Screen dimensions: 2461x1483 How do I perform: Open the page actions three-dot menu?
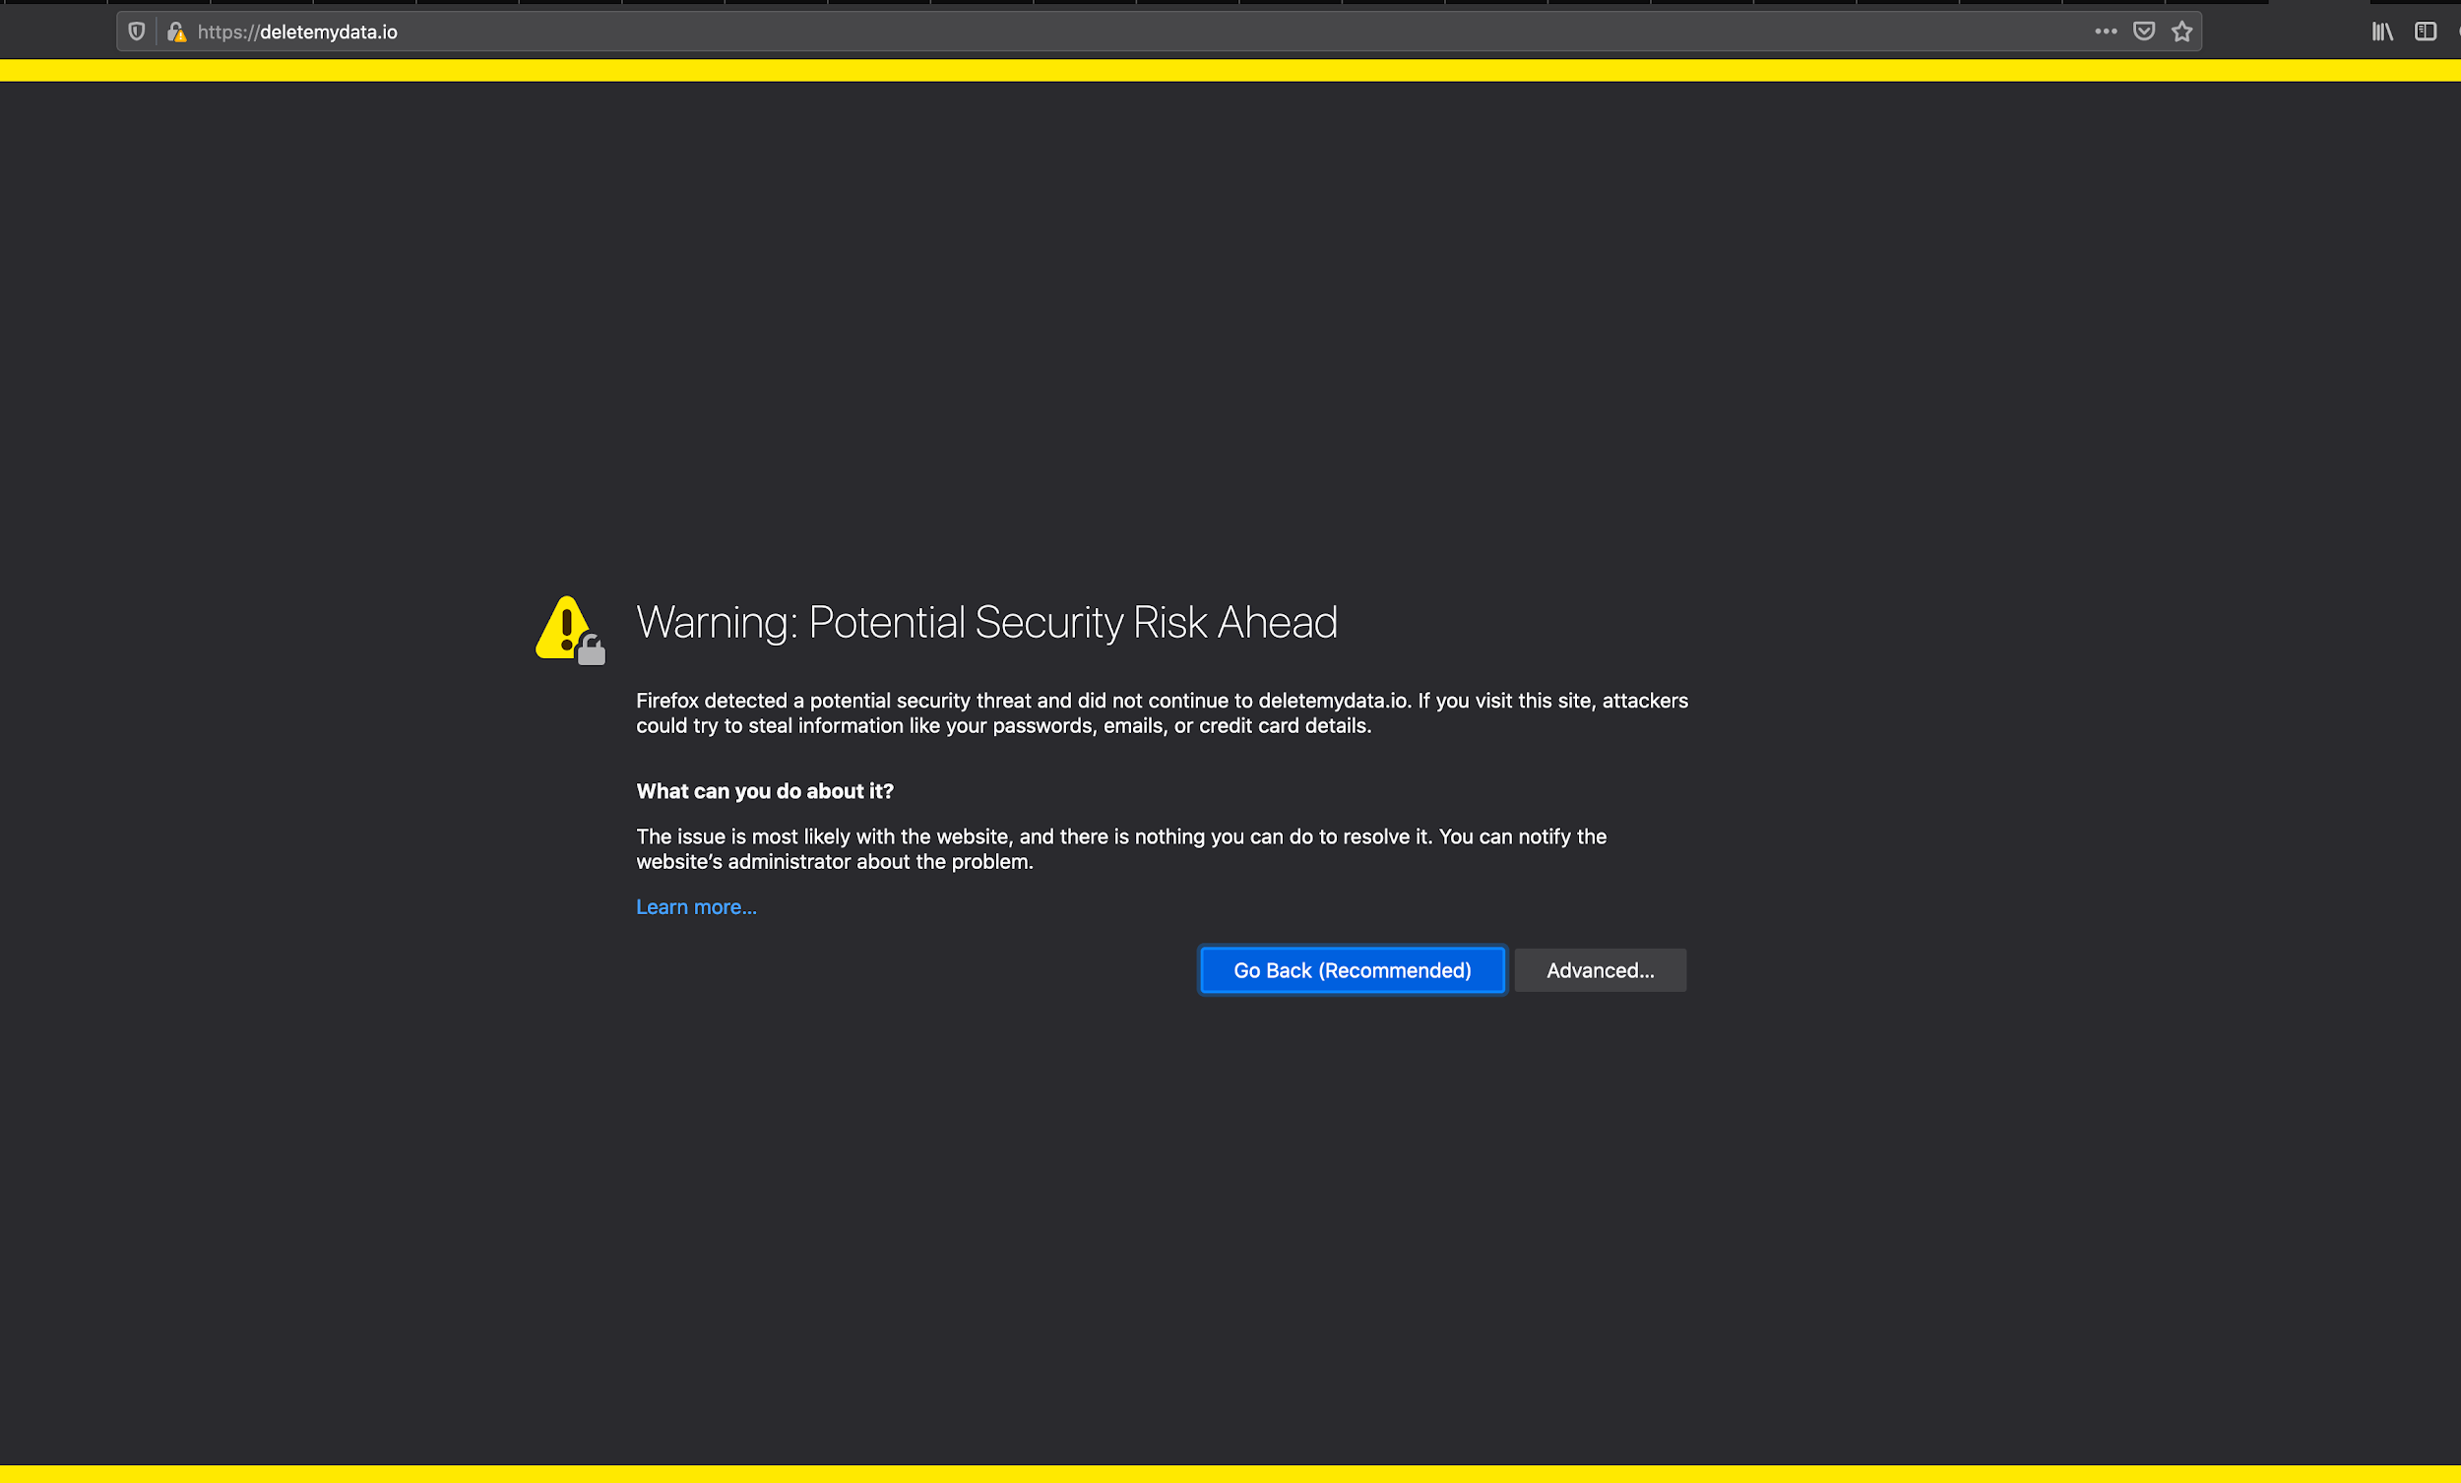pyautogui.click(x=2106, y=31)
